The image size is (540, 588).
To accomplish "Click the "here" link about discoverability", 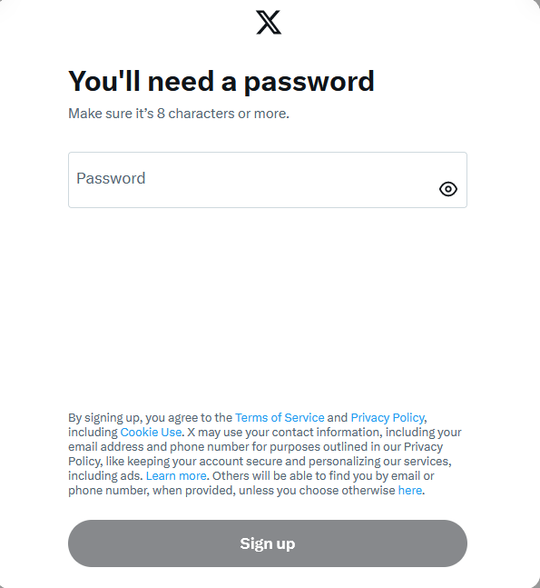I will [410, 490].
